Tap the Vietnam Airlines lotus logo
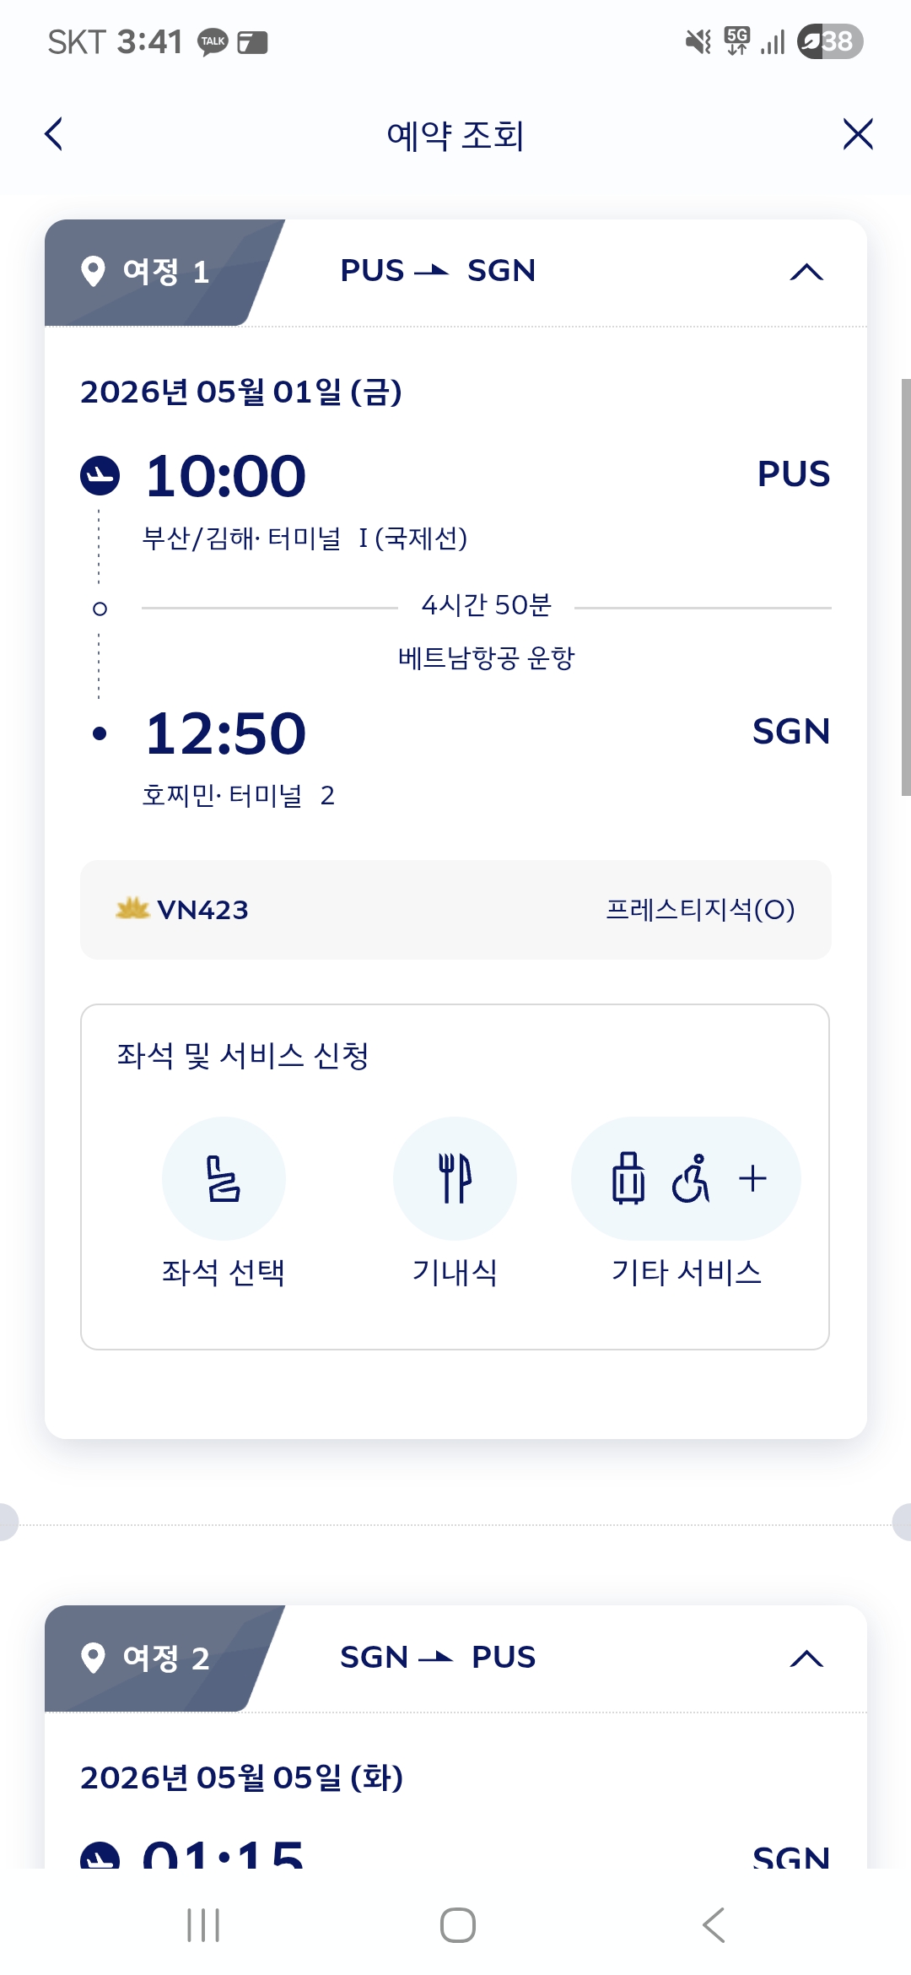 132,909
